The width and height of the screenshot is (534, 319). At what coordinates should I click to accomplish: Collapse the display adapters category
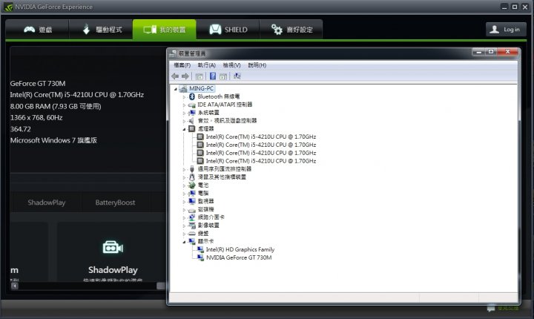point(184,242)
